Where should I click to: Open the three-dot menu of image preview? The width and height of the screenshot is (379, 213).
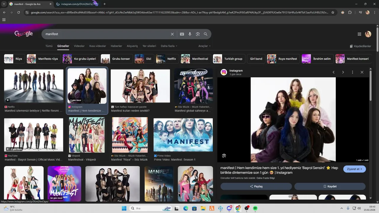pos(352,72)
